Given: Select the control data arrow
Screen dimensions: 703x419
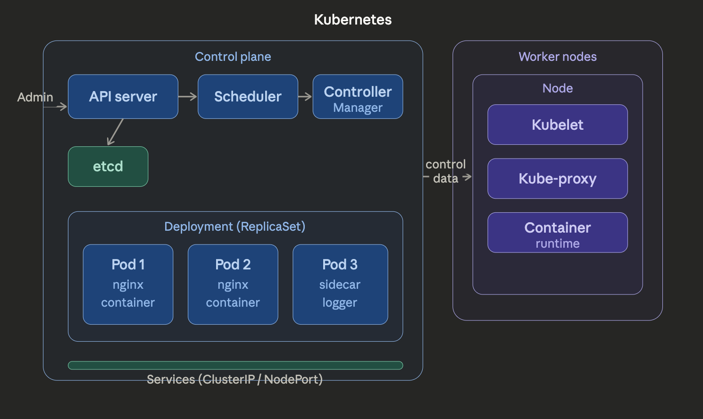Looking at the screenshot, I should pyautogui.click(x=445, y=171).
